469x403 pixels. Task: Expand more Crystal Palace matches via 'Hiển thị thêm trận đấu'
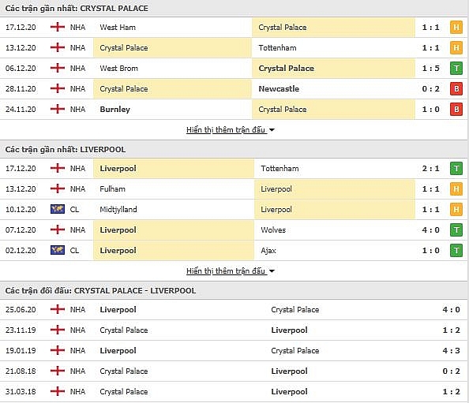(226, 130)
